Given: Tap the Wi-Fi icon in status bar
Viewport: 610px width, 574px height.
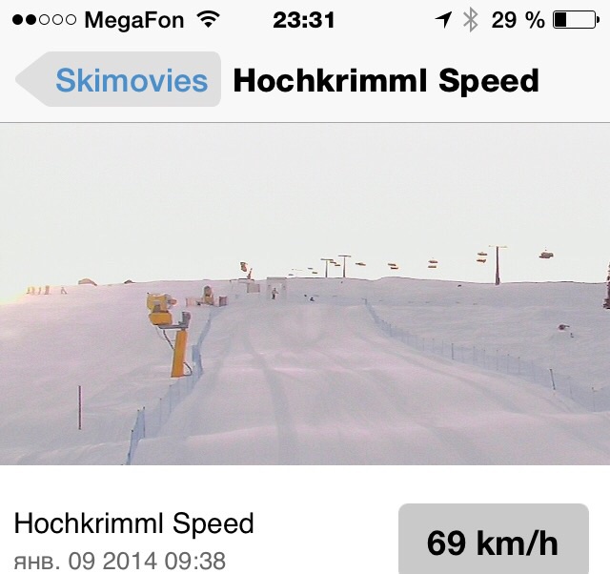Looking at the screenshot, I should click(209, 19).
